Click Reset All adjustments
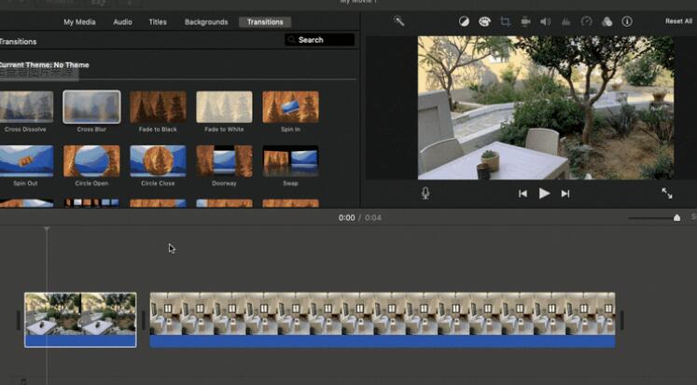 coord(678,21)
